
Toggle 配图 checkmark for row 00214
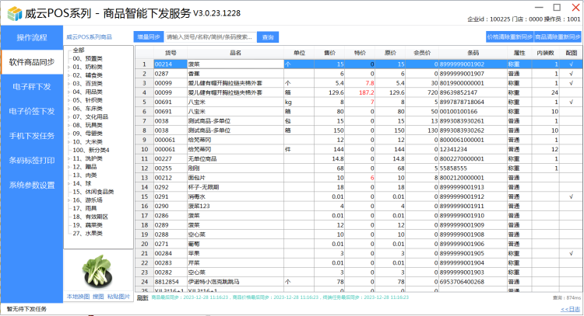pos(571,64)
